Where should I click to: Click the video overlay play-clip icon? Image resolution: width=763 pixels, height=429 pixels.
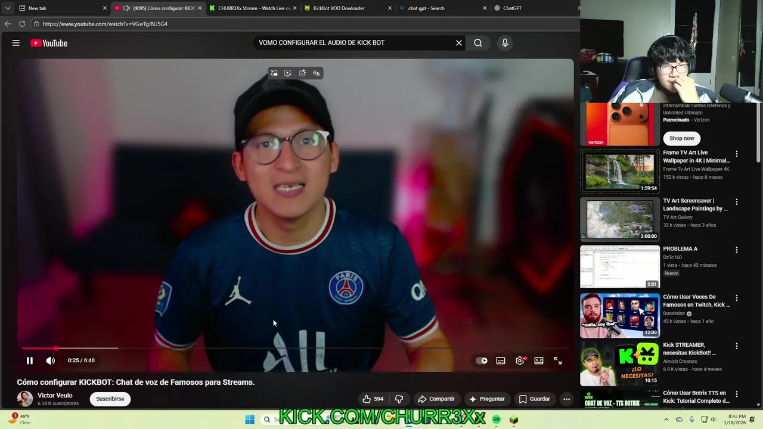[x=288, y=73]
